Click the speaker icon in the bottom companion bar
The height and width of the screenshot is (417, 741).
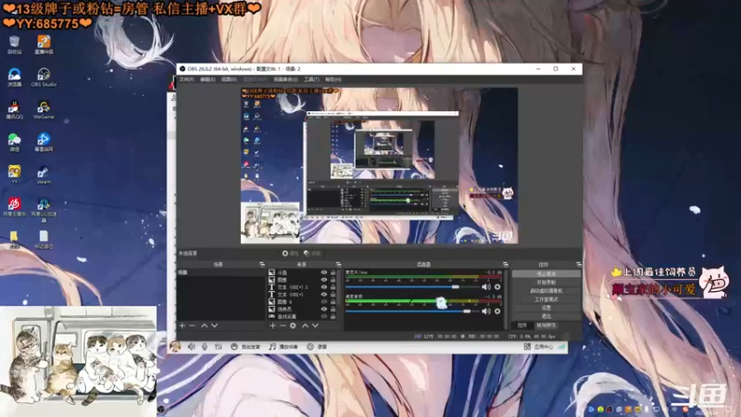click(192, 347)
